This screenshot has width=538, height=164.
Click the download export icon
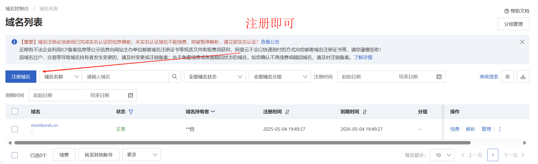[523, 77]
